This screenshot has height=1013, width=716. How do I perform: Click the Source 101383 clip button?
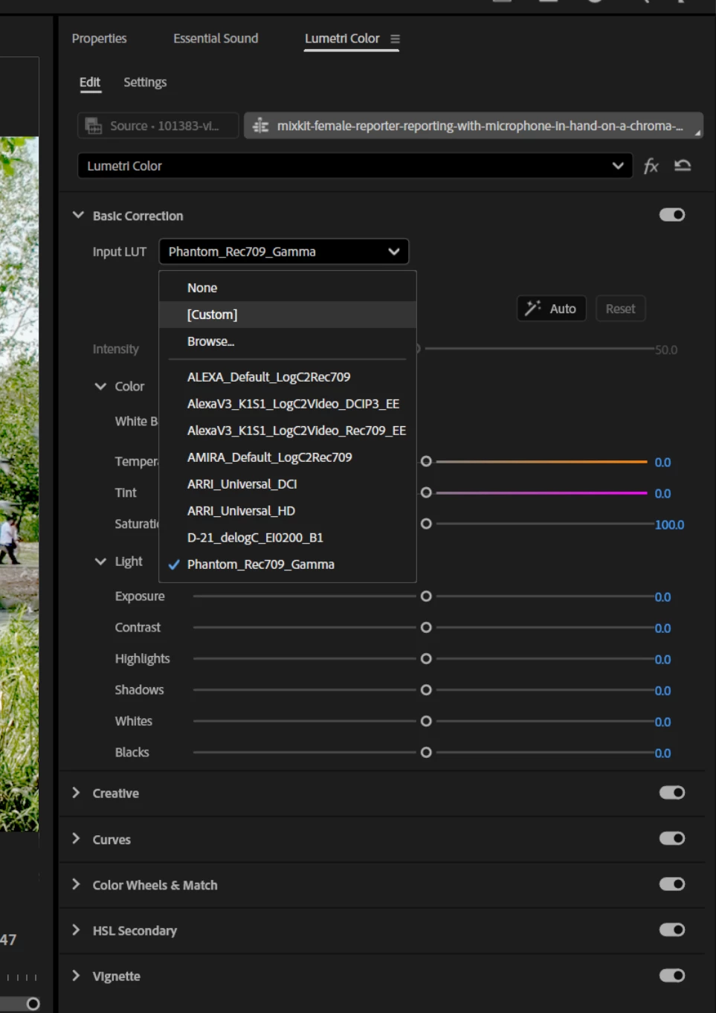pyautogui.click(x=158, y=126)
